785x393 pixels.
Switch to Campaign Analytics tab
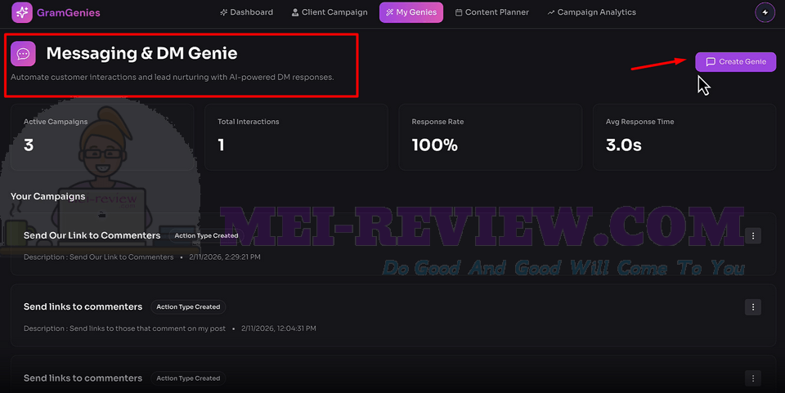pyautogui.click(x=591, y=12)
